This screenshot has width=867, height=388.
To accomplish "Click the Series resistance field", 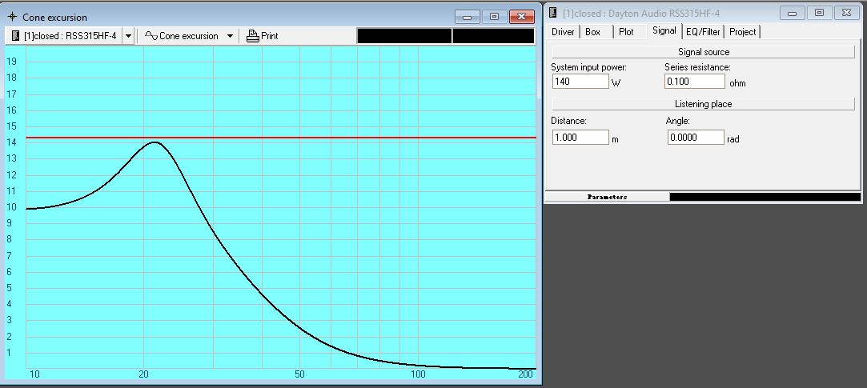I will tap(695, 82).
